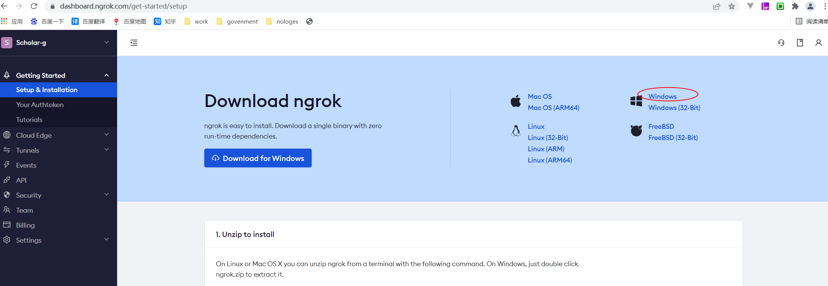Open the govenment bookmark folder
This screenshot has width=828, height=286.
(237, 21)
